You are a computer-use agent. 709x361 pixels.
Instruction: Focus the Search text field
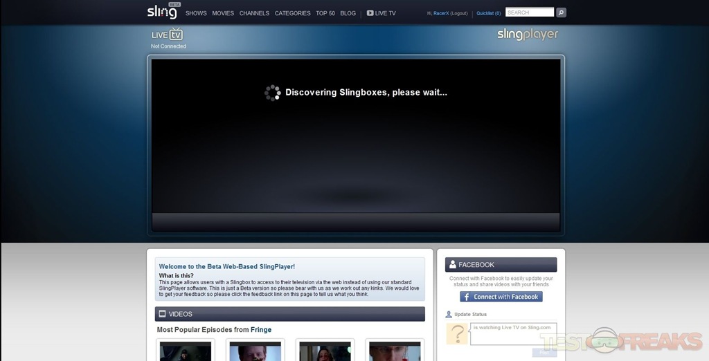[x=530, y=12]
